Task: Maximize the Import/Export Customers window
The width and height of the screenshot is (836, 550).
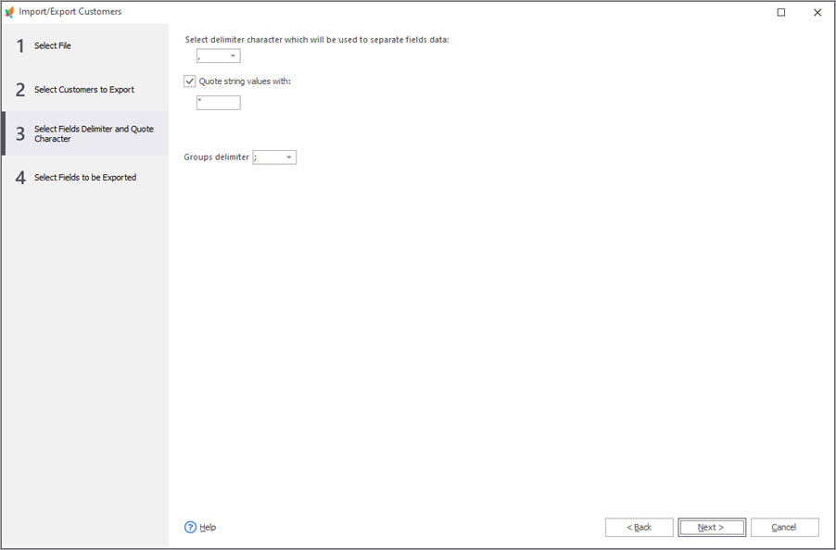Action: point(781,12)
